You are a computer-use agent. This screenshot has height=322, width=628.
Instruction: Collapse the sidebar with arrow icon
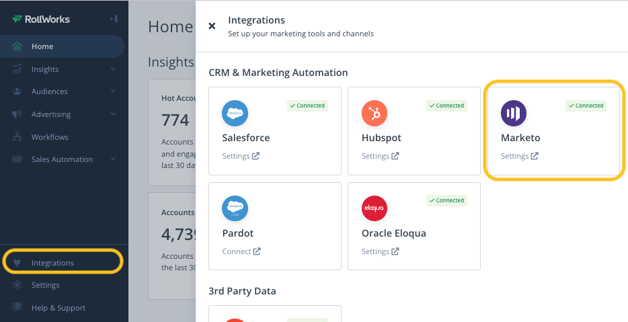(114, 19)
